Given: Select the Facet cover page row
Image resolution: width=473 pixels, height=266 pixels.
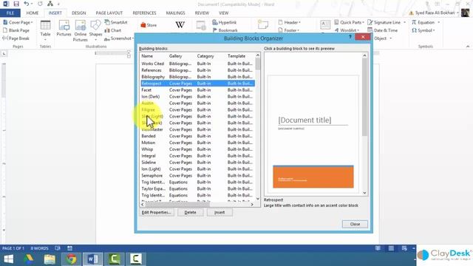Looking at the screenshot, I should [x=197, y=90].
